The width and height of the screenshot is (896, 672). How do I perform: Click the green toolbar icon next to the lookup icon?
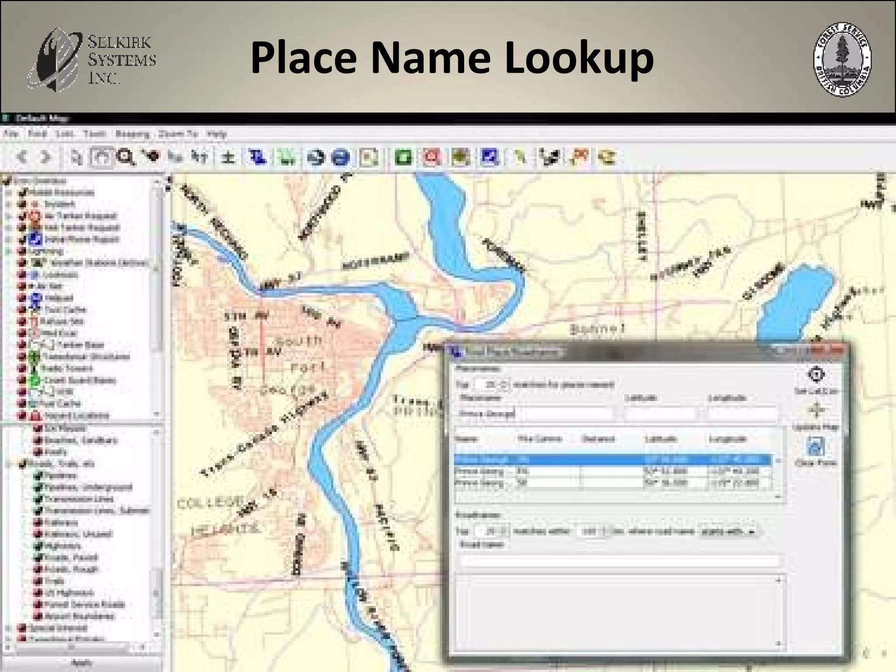286,157
